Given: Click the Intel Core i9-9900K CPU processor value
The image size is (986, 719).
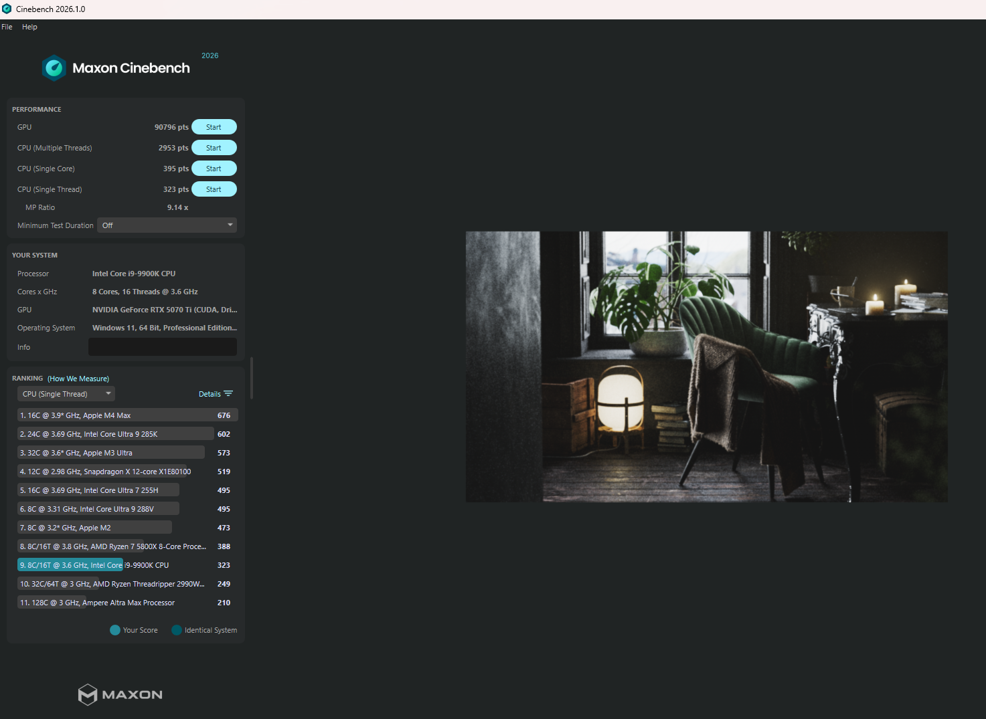Looking at the screenshot, I should (x=134, y=274).
